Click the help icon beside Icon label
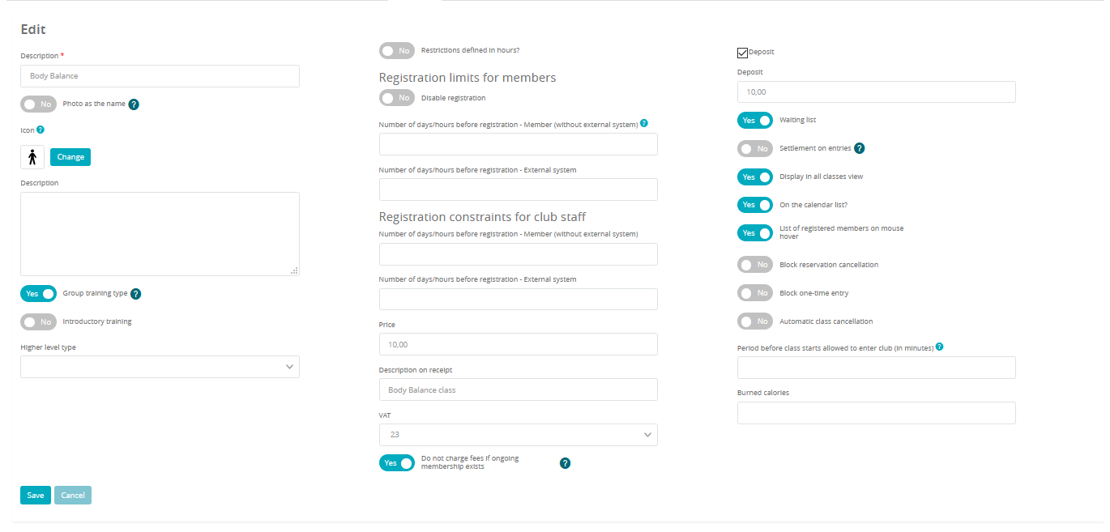The width and height of the screenshot is (1110, 532). (41, 130)
